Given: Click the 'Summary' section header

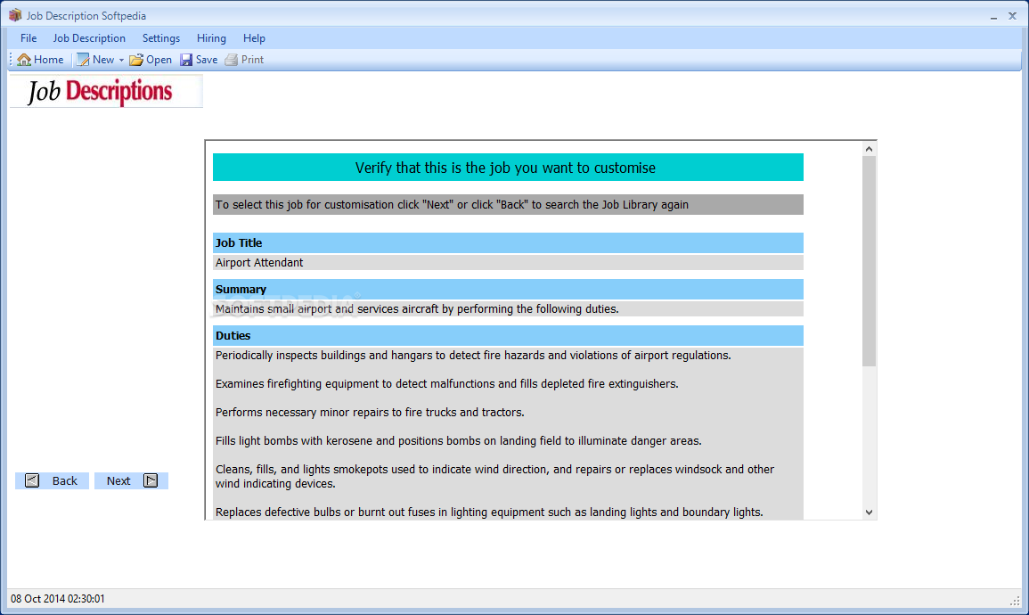Looking at the screenshot, I should 508,290.
